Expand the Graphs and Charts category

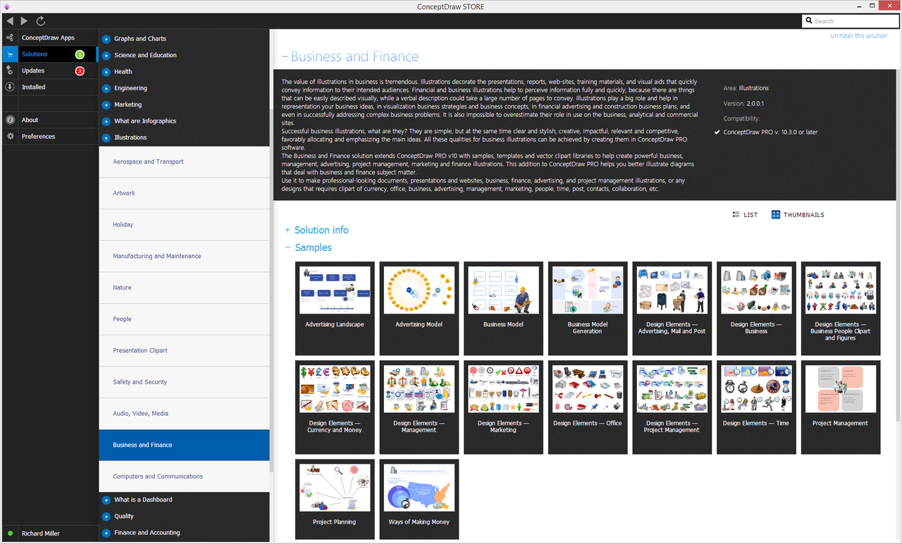(x=106, y=39)
